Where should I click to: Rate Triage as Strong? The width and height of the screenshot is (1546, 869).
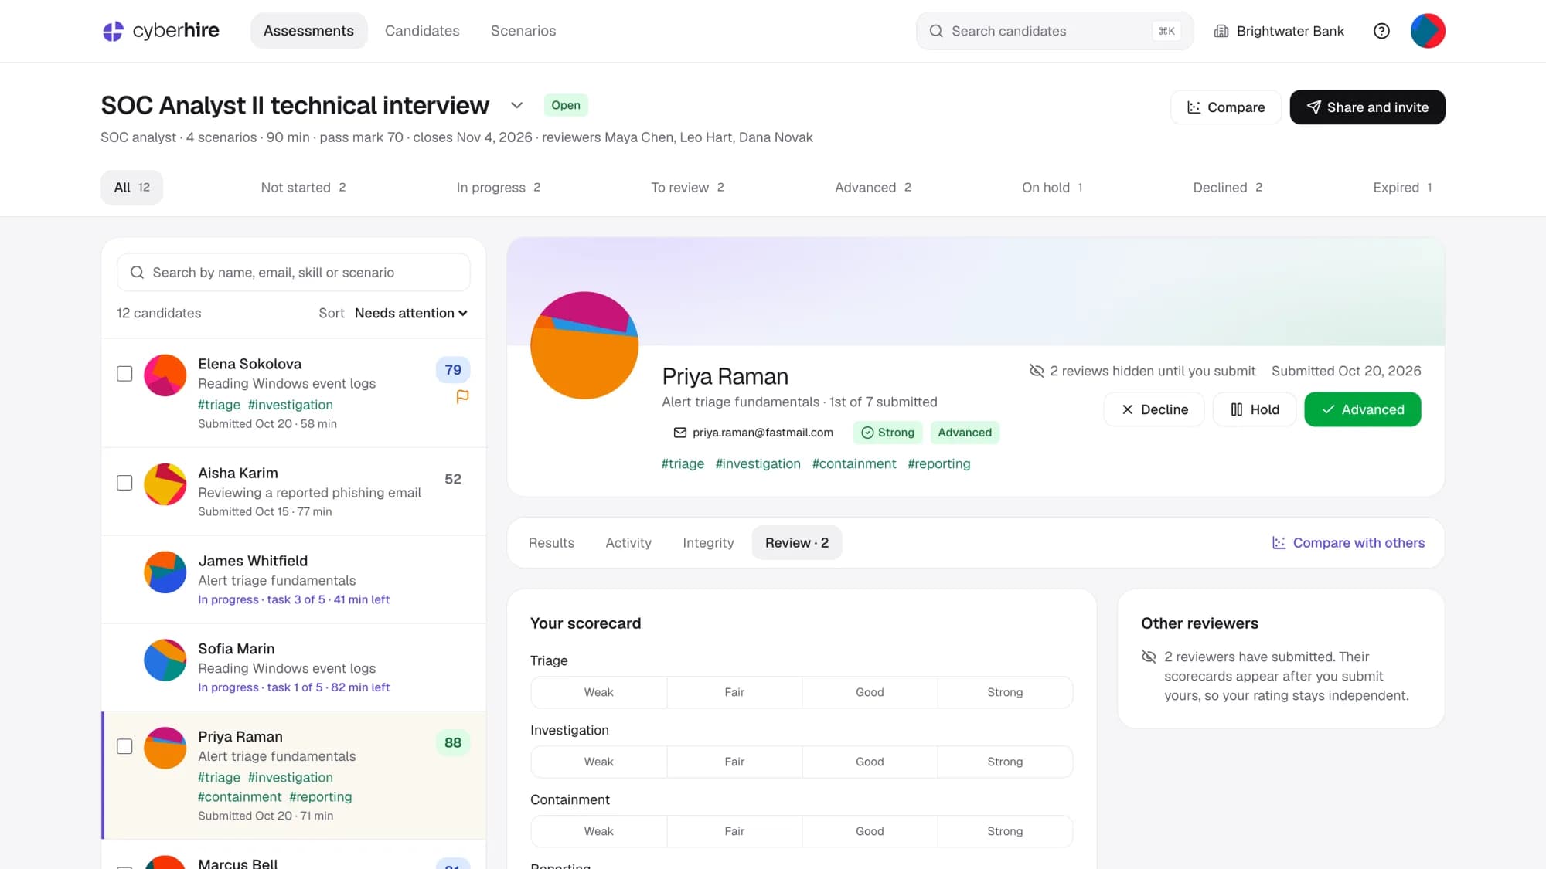point(1005,692)
